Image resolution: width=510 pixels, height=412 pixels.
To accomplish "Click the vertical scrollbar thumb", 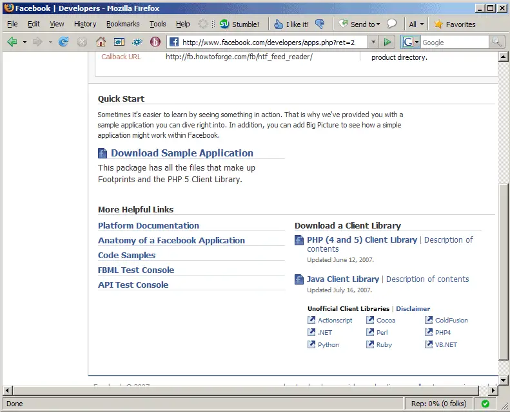I will (x=503, y=272).
